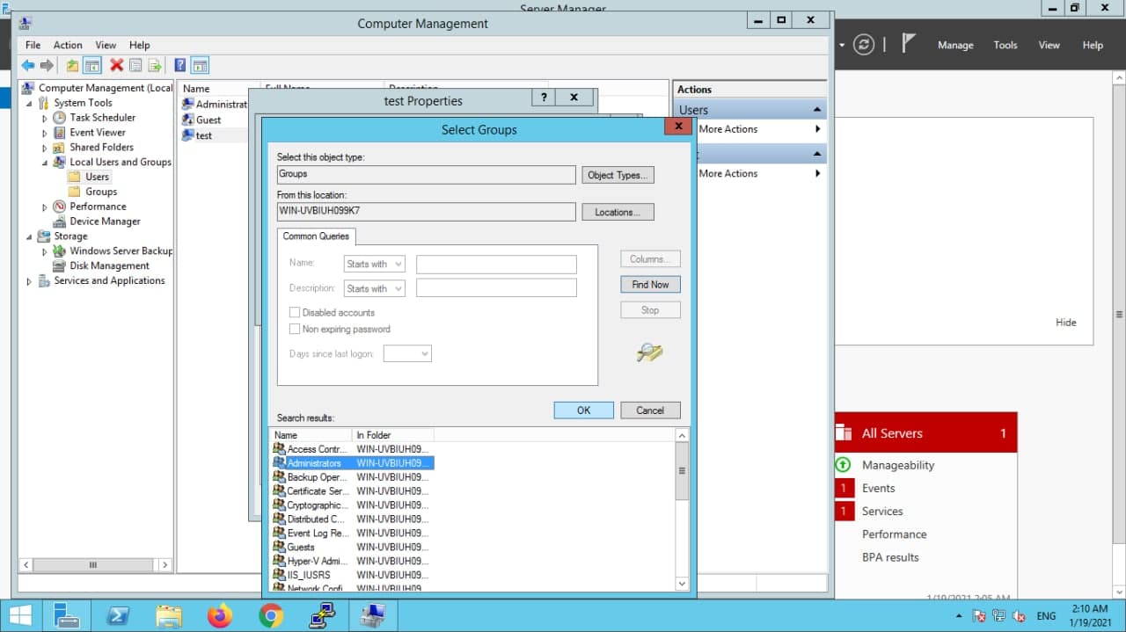1126x632 pixels.
Task: Toggle the Non expiring password checkbox
Action: (x=295, y=329)
